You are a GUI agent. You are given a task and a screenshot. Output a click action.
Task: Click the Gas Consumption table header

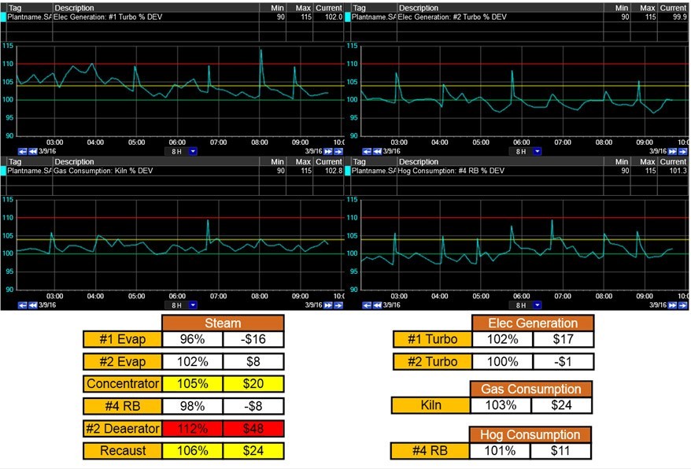tap(530, 389)
